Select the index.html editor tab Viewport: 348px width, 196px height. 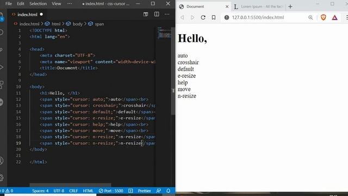tap(27, 15)
